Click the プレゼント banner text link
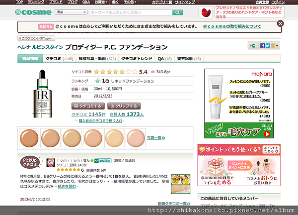Screen dimensions: 298x215 pyautogui.click(x=249, y=12)
